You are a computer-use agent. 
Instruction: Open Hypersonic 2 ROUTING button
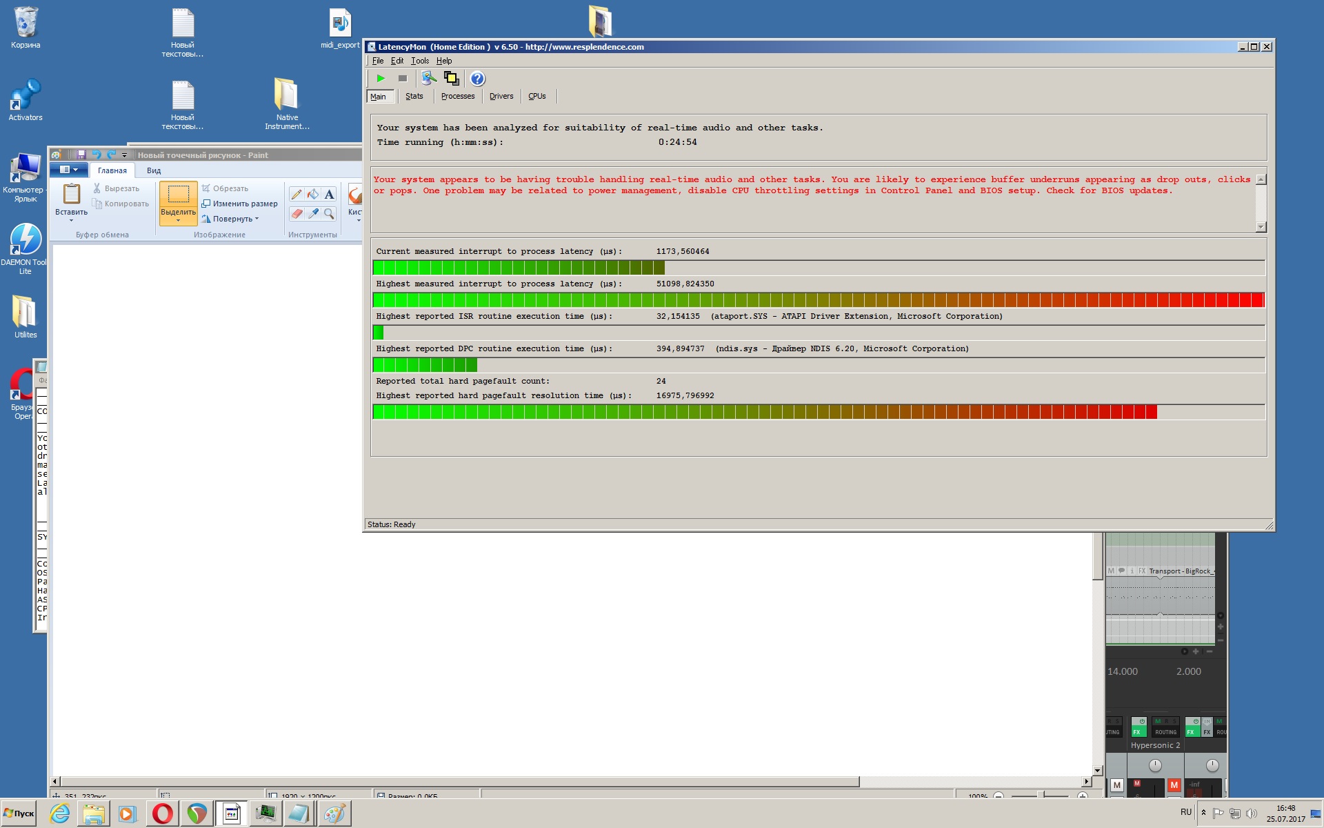coord(1165,732)
